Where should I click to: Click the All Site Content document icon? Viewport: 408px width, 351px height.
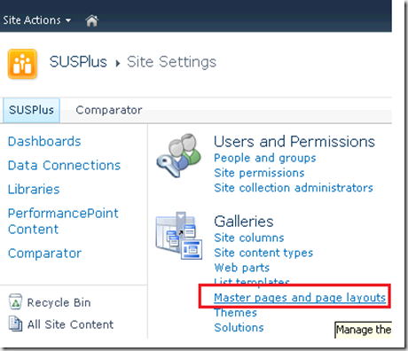15,324
